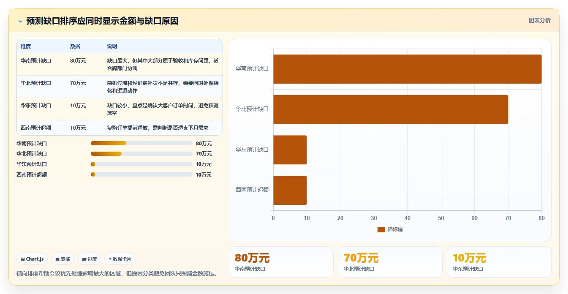The image size is (568, 294).
Task: Click the footer note 横向排序帮助会议
Action: pyautogui.click(x=117, y=274)
